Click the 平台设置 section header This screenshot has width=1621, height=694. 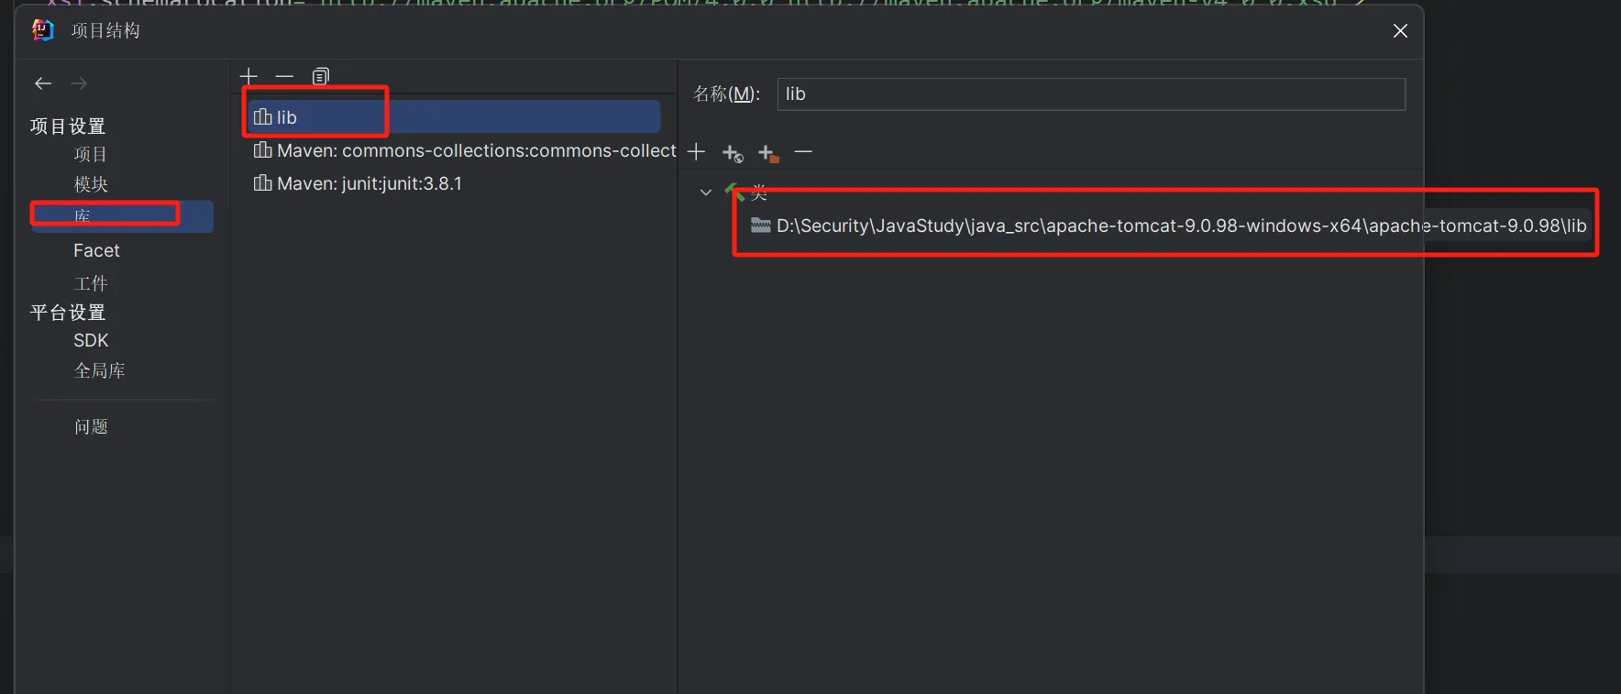(x=68, y=313)
